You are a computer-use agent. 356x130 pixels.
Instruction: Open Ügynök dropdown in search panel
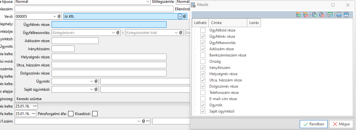click(92, 81)
